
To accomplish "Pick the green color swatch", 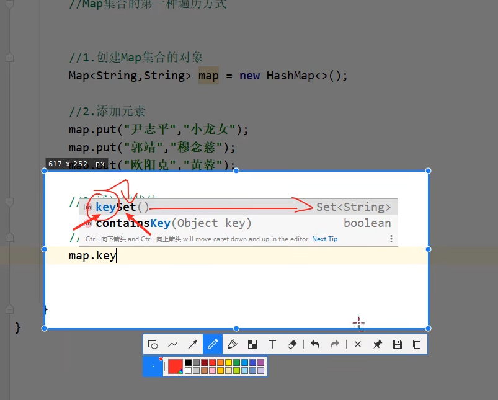I will click(237, 363).
